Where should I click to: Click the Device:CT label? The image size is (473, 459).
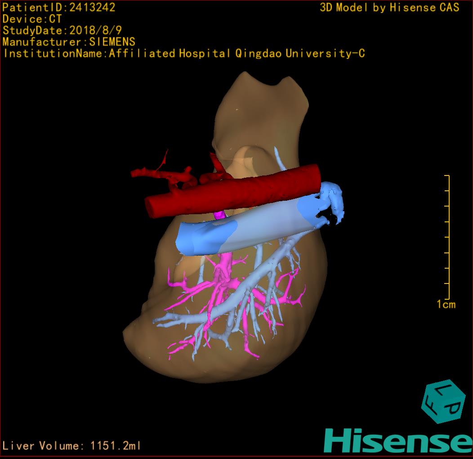pyautogui.click(x=32, y=19)
